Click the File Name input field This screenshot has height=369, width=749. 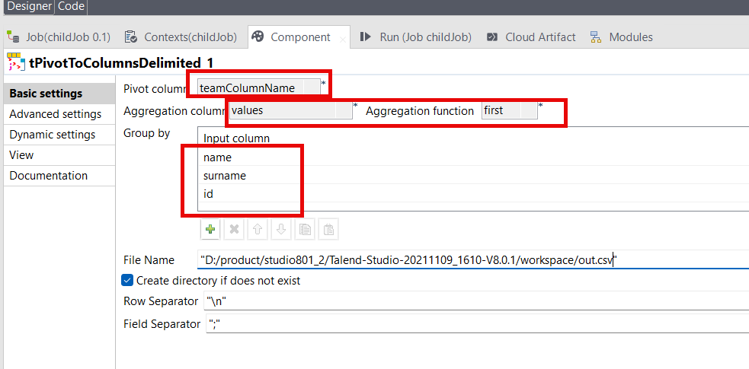coord(473,260)
